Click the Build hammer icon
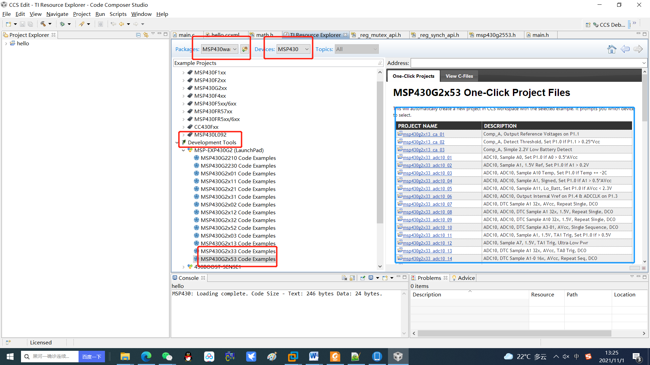The image size is (650, 365). pyautogui.click(x=43, y=24)
